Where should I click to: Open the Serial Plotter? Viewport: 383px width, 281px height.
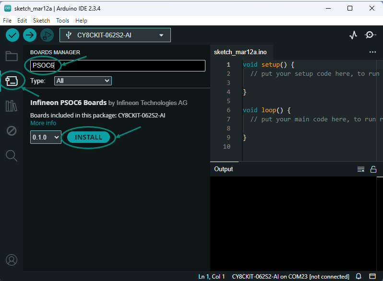[353, 35]
